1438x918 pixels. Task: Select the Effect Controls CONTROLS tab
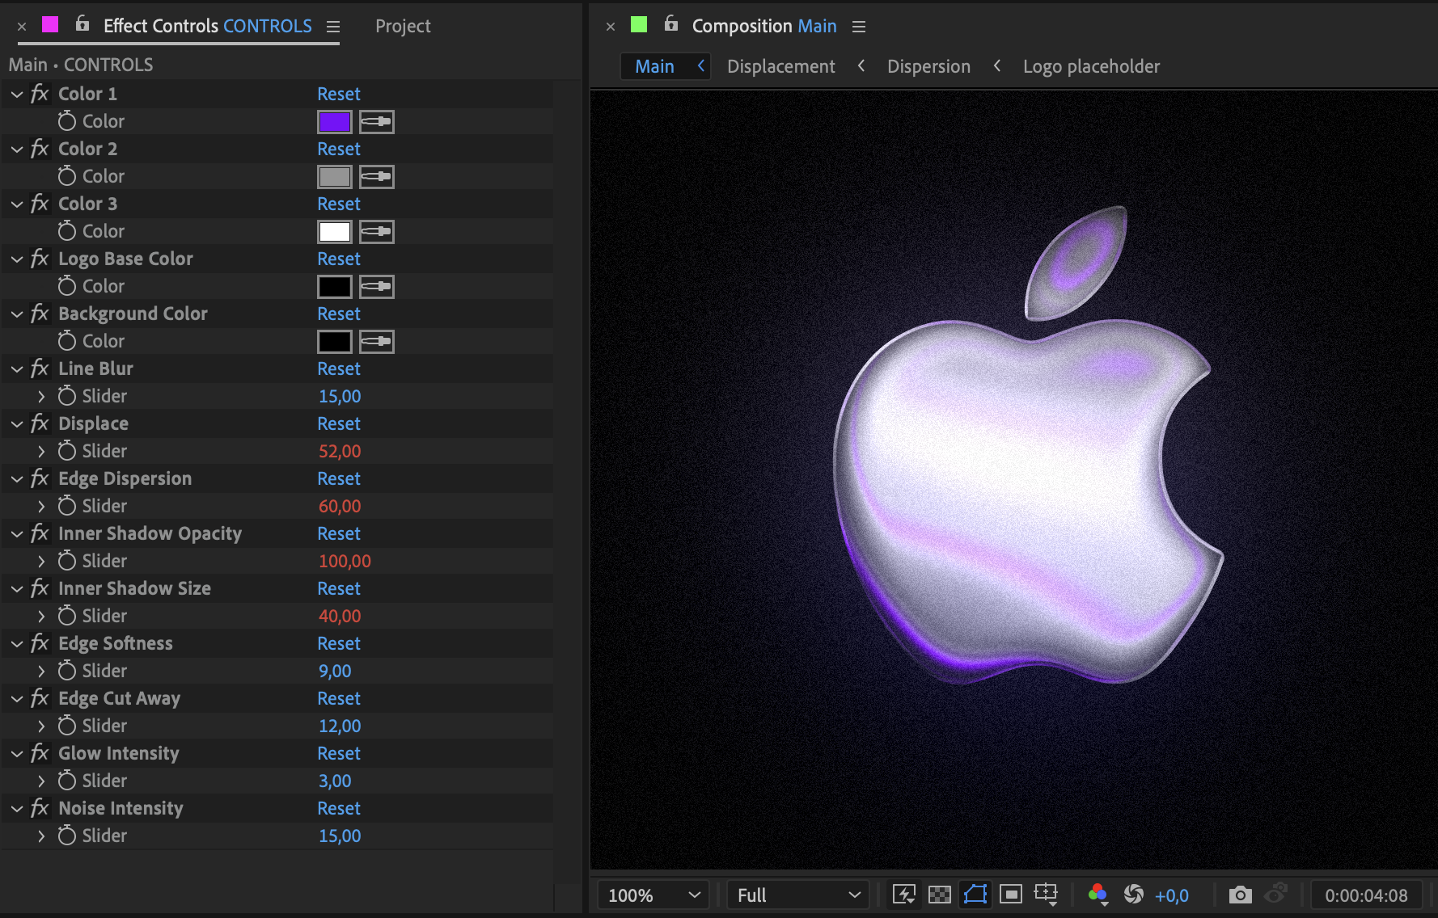click(207, 26)
